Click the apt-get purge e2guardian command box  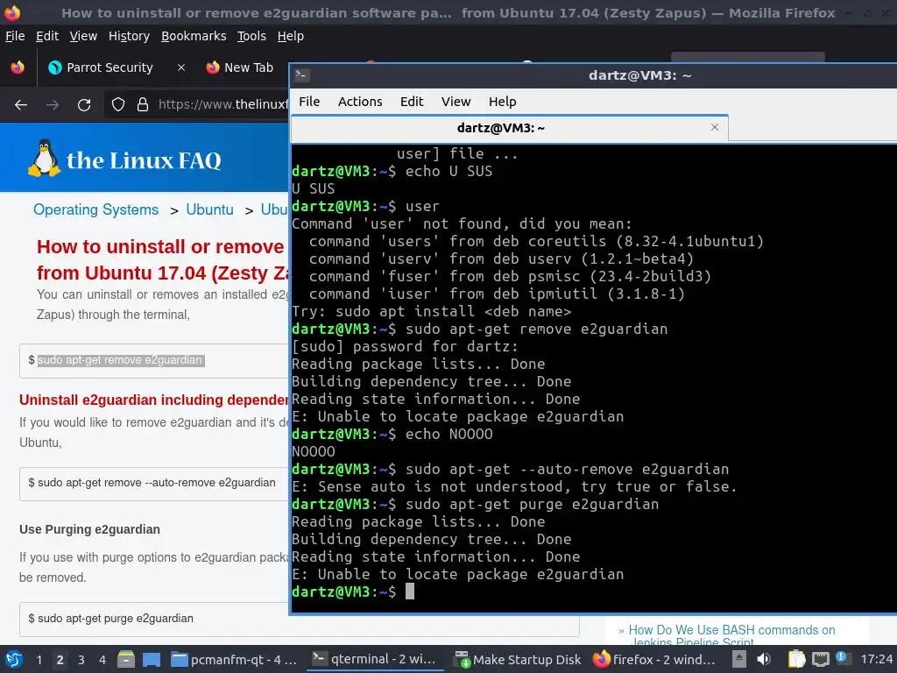(x=300, y=619)
